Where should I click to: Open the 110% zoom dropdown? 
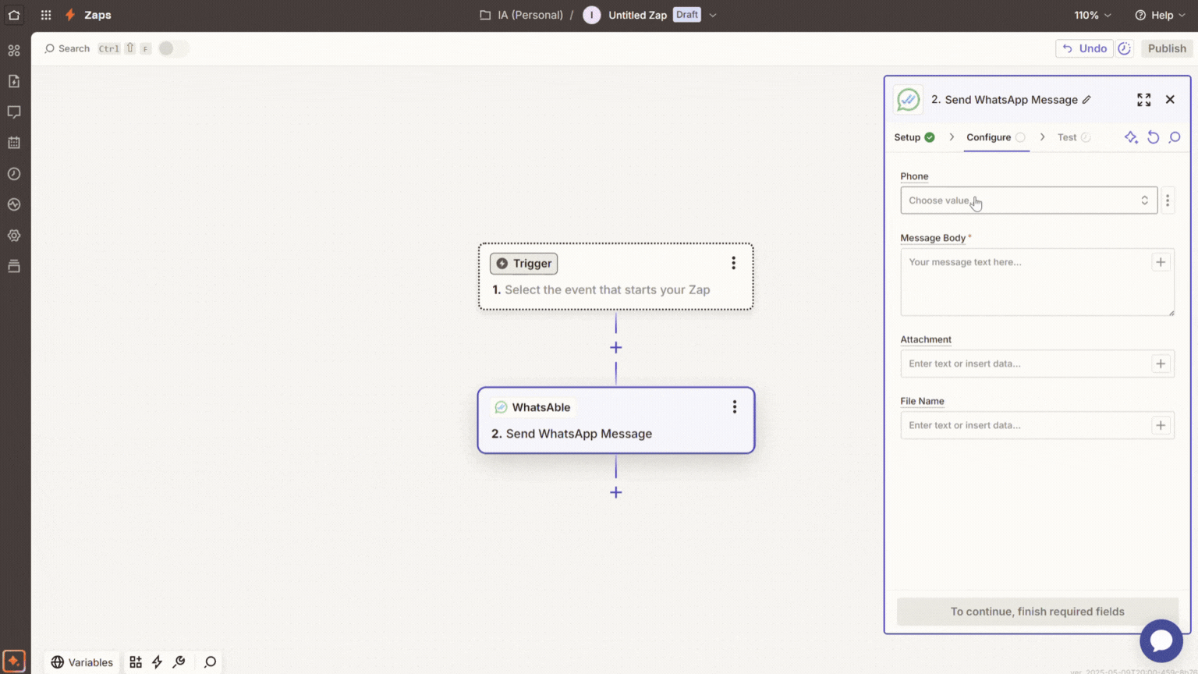coord(1092,15)
